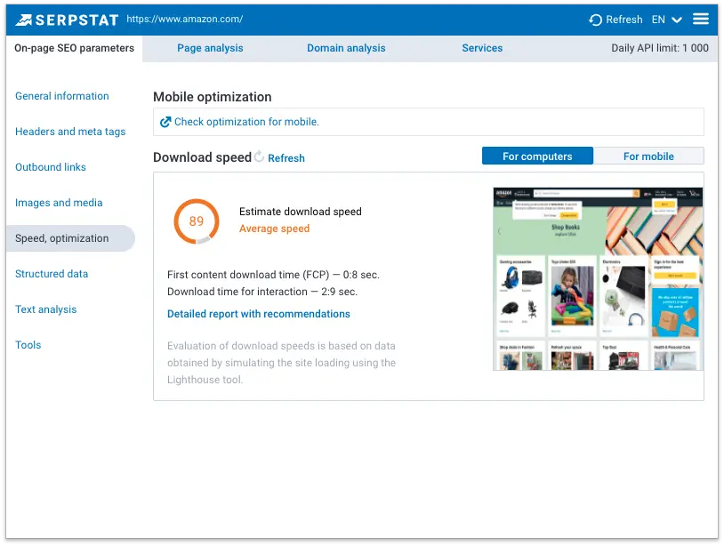Expand the Headers and meta tags section
Screen dimensions: 724x546
70,132
